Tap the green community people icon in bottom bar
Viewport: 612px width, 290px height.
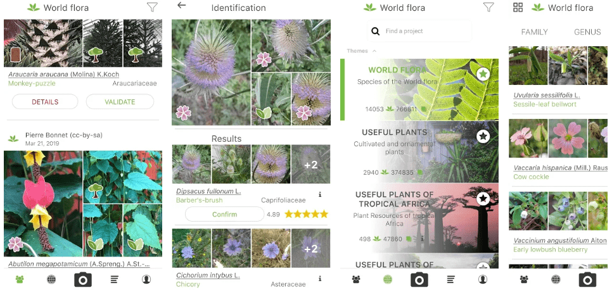point(19,279)
